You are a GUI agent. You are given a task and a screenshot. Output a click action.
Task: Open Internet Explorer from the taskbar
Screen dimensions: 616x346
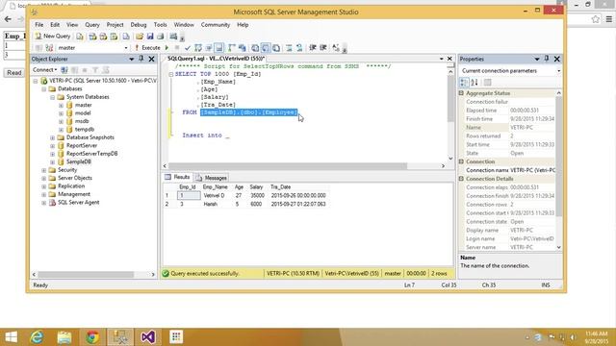37,337
